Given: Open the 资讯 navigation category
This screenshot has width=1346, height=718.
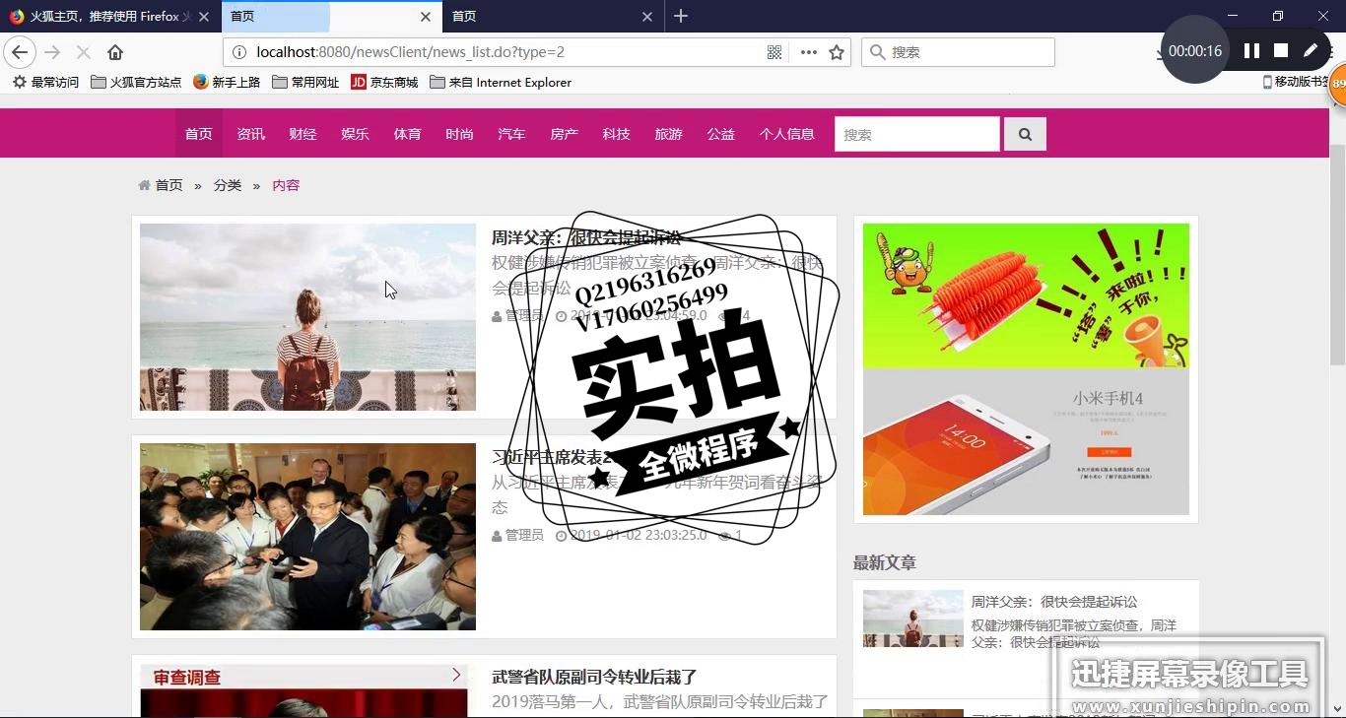Looking at the screenshot, I should coord(251,134).
